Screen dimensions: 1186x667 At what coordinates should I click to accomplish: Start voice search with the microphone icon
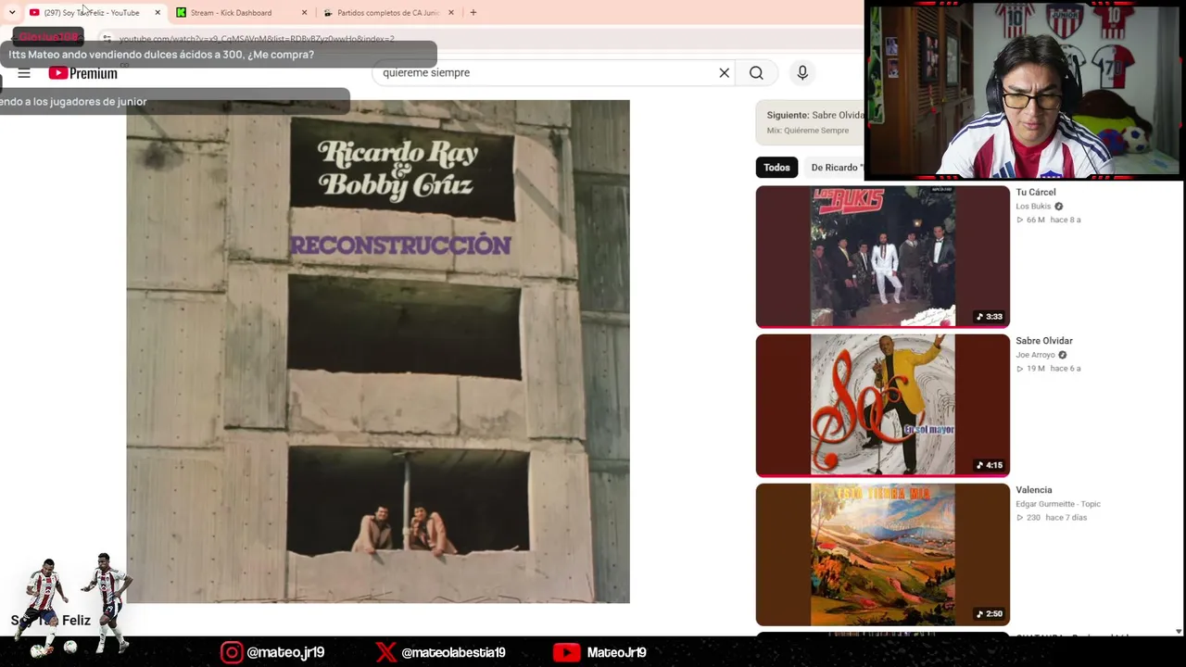[802, 73]
